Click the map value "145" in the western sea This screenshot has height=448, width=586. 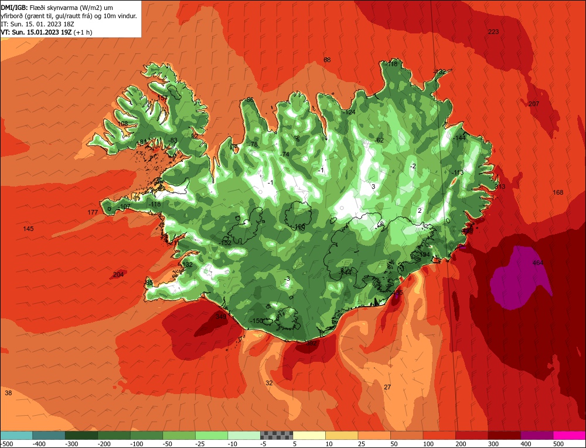tap(28, 229)
